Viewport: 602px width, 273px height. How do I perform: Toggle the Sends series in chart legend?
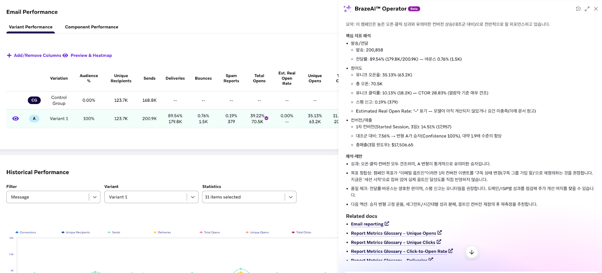click(x=114, y=232)
